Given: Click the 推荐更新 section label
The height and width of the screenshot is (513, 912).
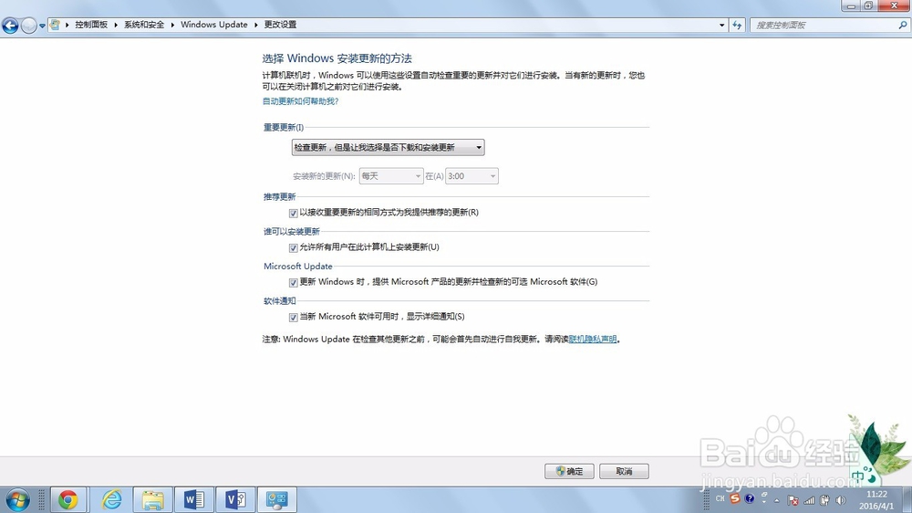Looking at the screenshot, I should point(280,197).
